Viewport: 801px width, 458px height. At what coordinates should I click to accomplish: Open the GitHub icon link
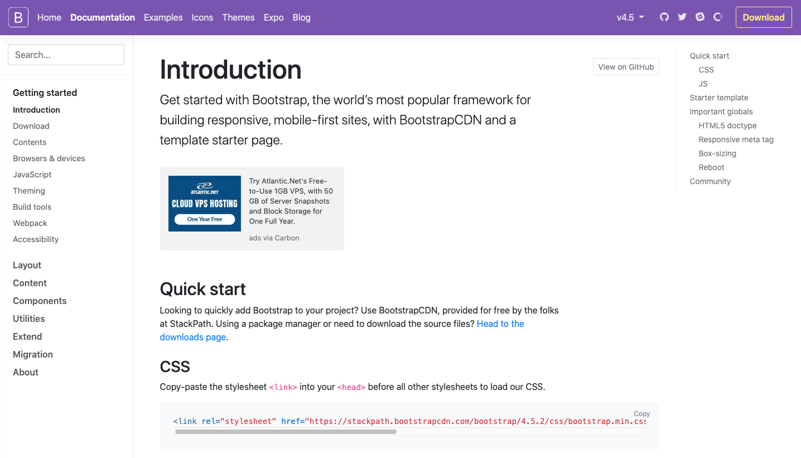click(x=664, y=17)
